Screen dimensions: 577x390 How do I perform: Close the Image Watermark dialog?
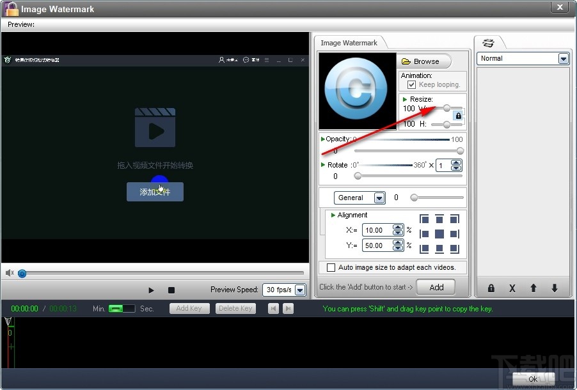point(560,7)
